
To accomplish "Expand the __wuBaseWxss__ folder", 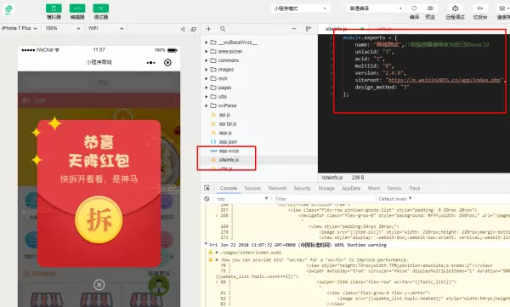I will pos(207,43).
